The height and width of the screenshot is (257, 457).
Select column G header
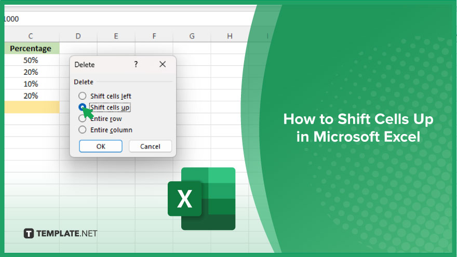click(x=192, y=36)
